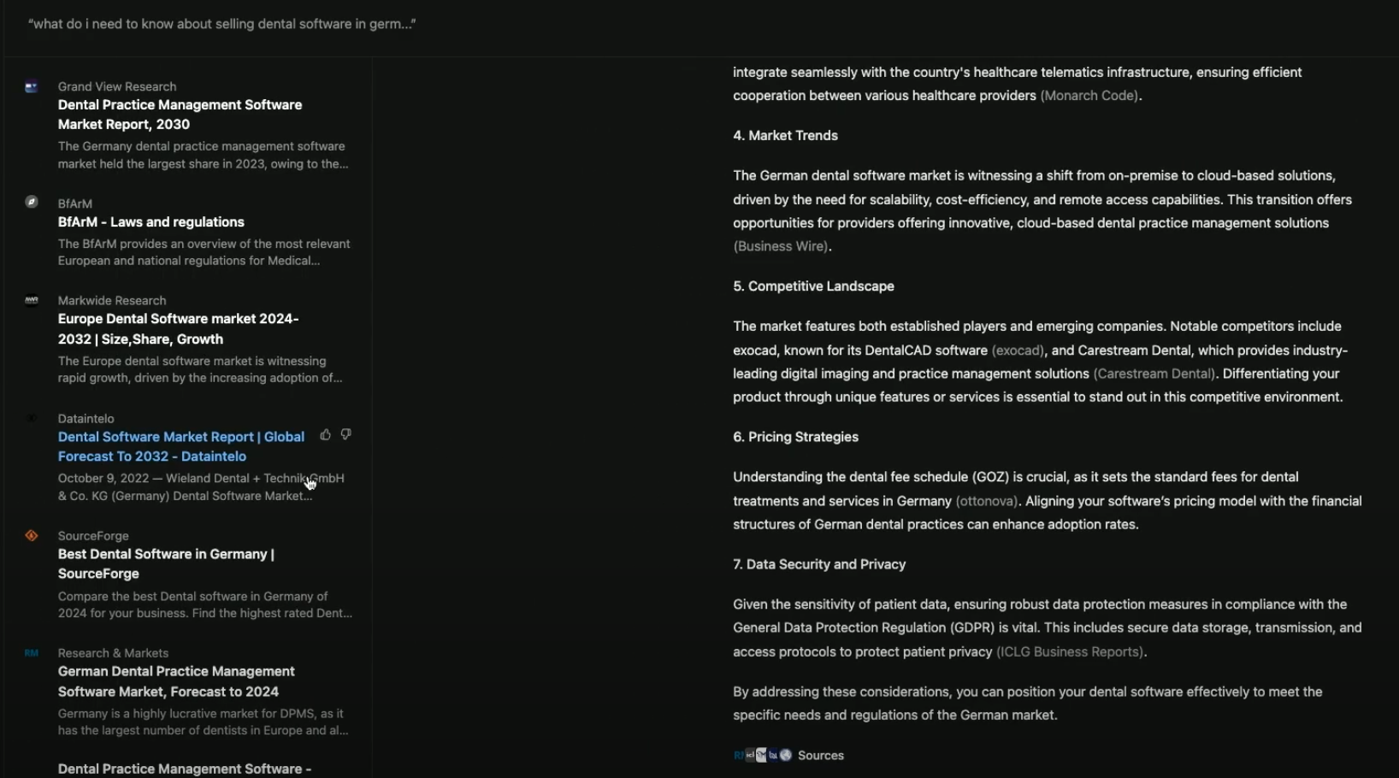Click the Monarch Code citation

pos(1089,96)
